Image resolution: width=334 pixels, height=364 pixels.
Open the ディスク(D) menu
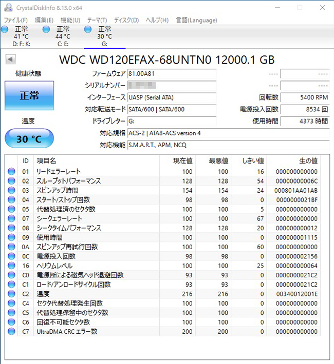click(x=126, y=20)
